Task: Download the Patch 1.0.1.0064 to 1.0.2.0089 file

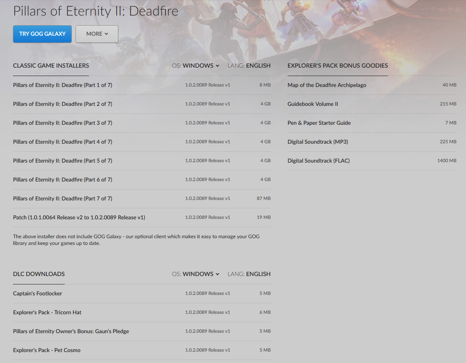Action: [x=142, y=218]
